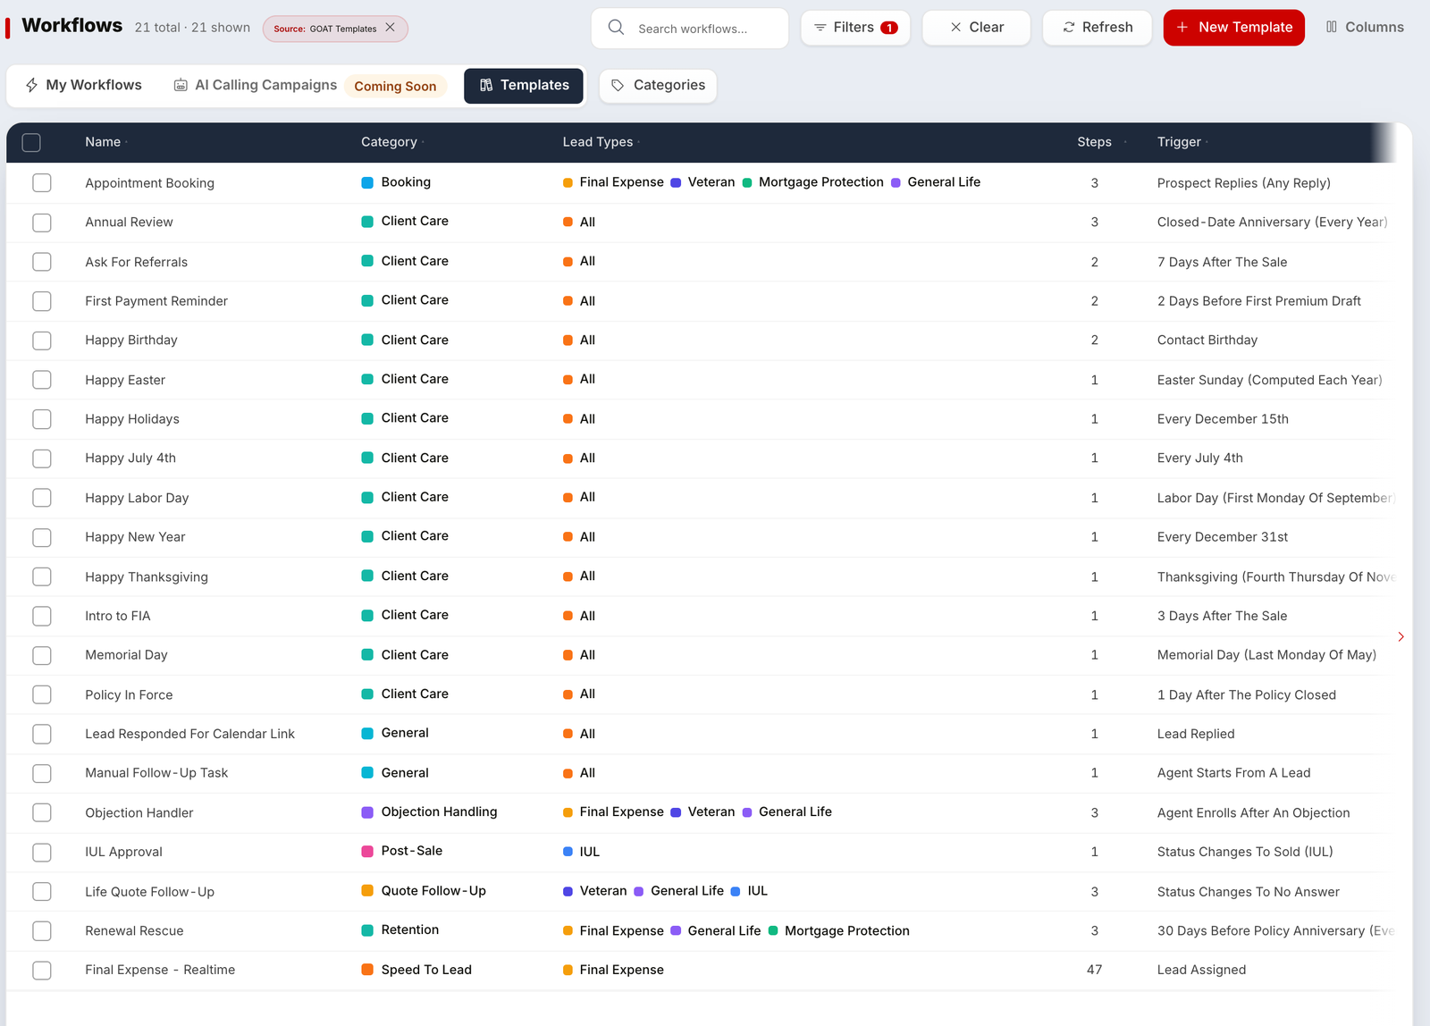
Task: Click the filter lines icon
Action: [820, 28]
